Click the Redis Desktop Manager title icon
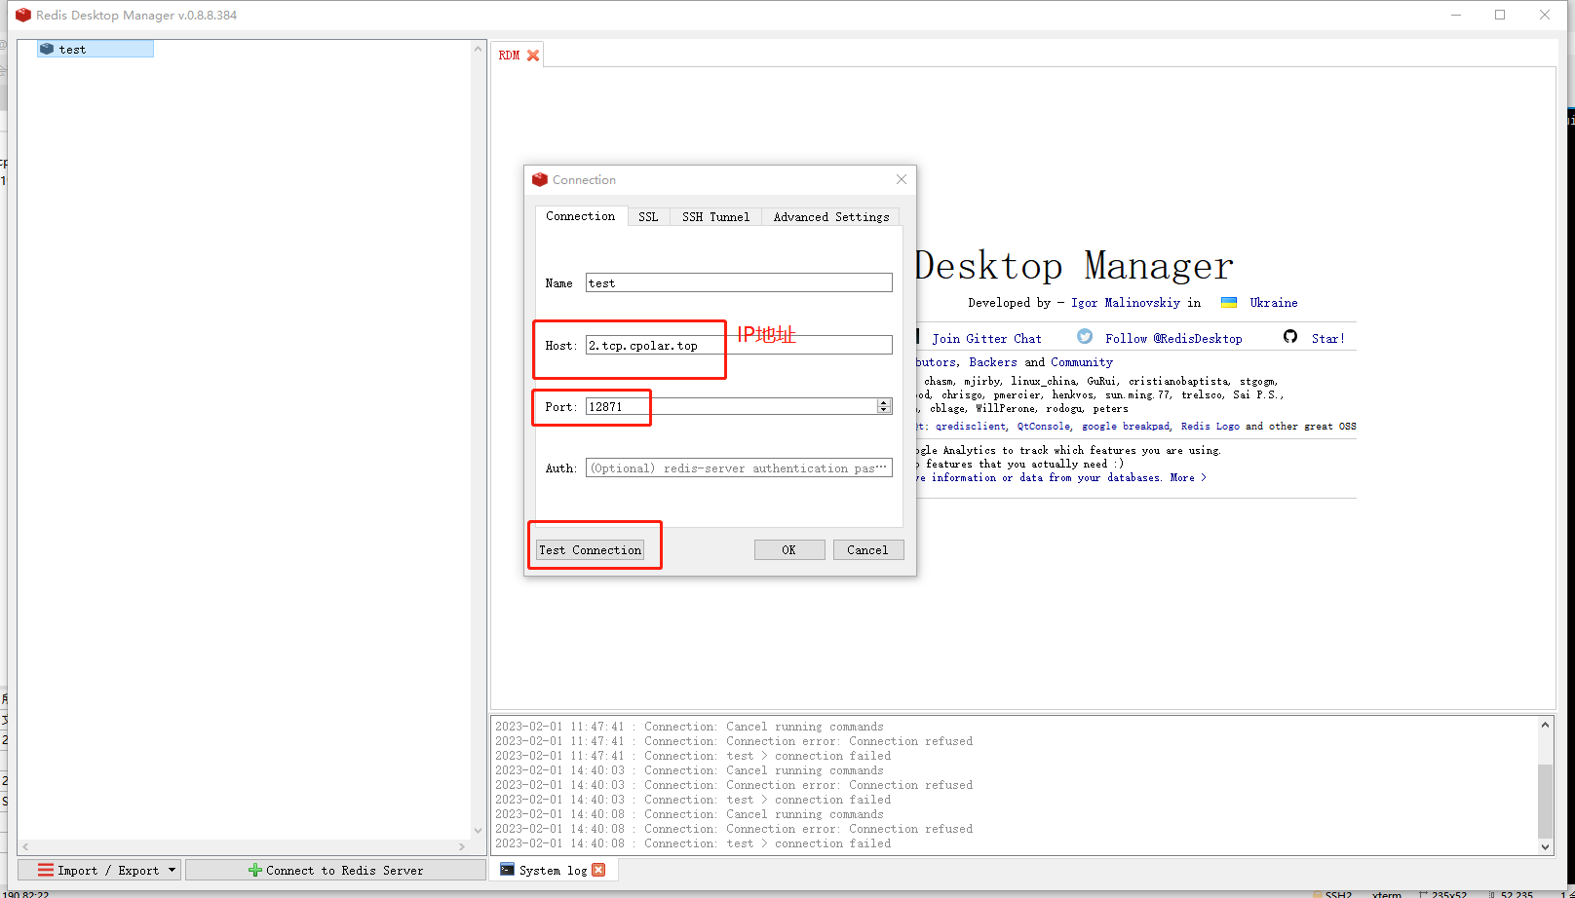 [23, 15]
